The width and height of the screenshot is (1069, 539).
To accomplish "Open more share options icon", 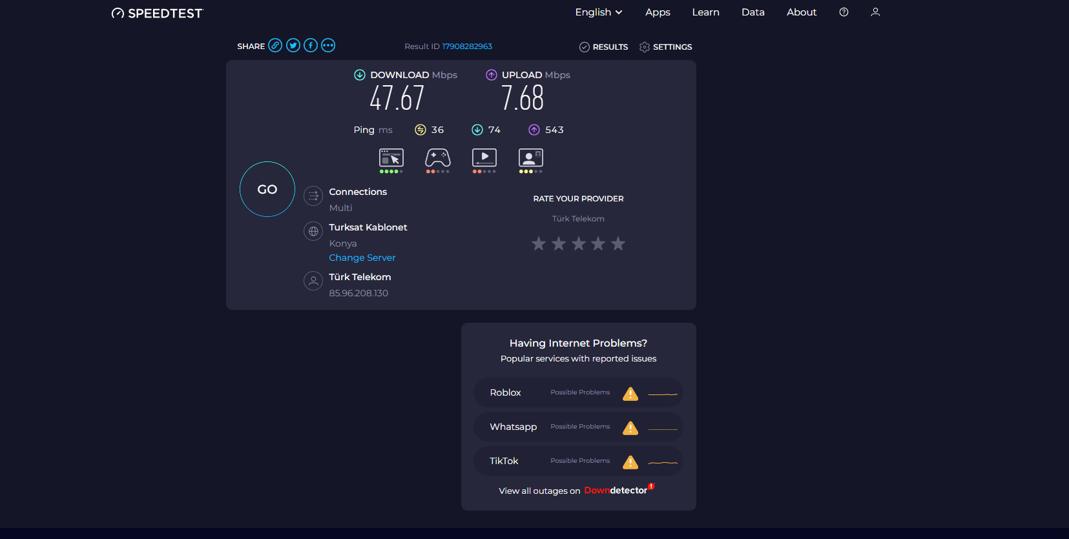I will (328, 45).
